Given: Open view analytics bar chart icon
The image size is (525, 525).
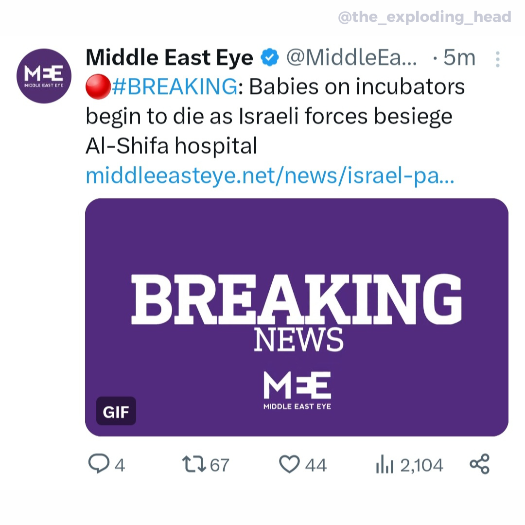Looking at the screenshot, I should [384, 465].
